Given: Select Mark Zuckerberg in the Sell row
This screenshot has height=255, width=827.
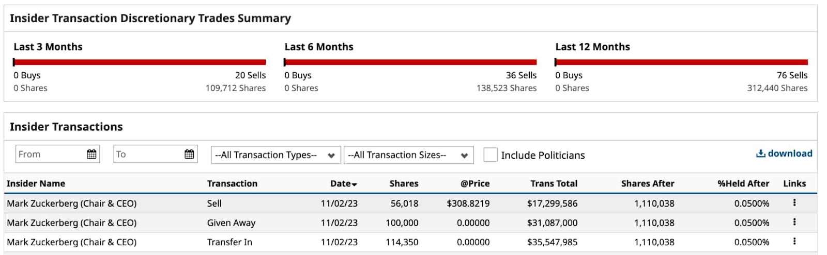Looking at the screenshot, I should [71, 203].
